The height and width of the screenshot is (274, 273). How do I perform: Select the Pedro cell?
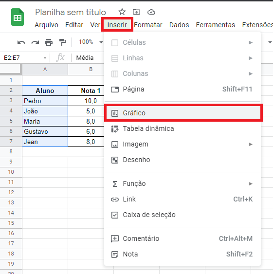(45, 101)
